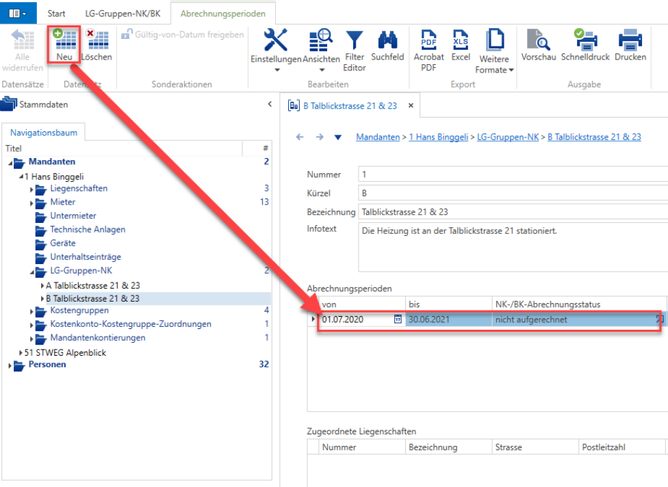Click the Nummer input field
668x487 pixels.
tap(513, 174)
